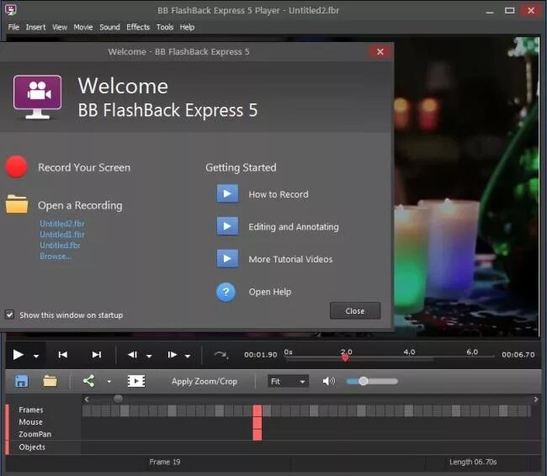Step back one frame
The height and width of the screenshot is (476, 547).
[x=132, y=355]
